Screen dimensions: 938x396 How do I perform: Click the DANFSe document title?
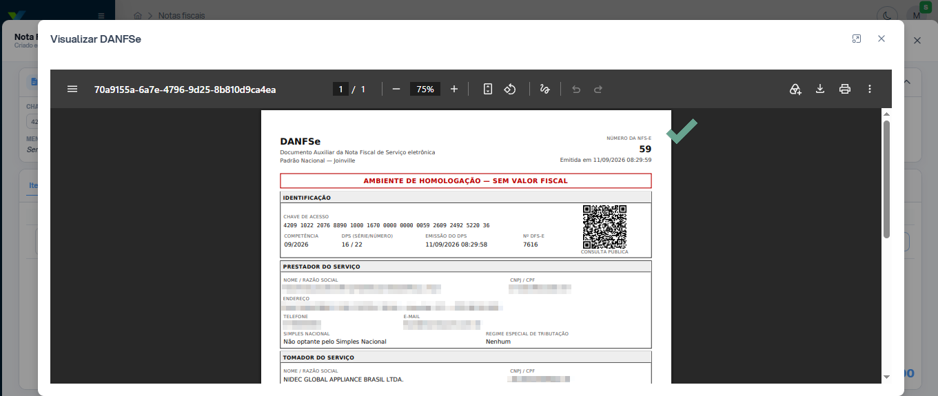pyautogui.click(x=300, y=142)
